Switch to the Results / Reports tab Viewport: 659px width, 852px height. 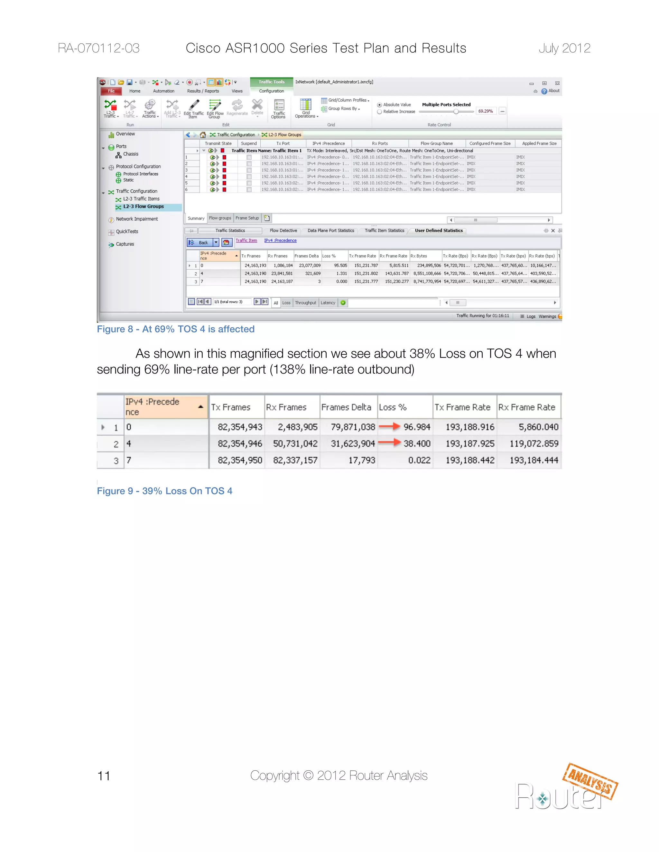[203, 91]
